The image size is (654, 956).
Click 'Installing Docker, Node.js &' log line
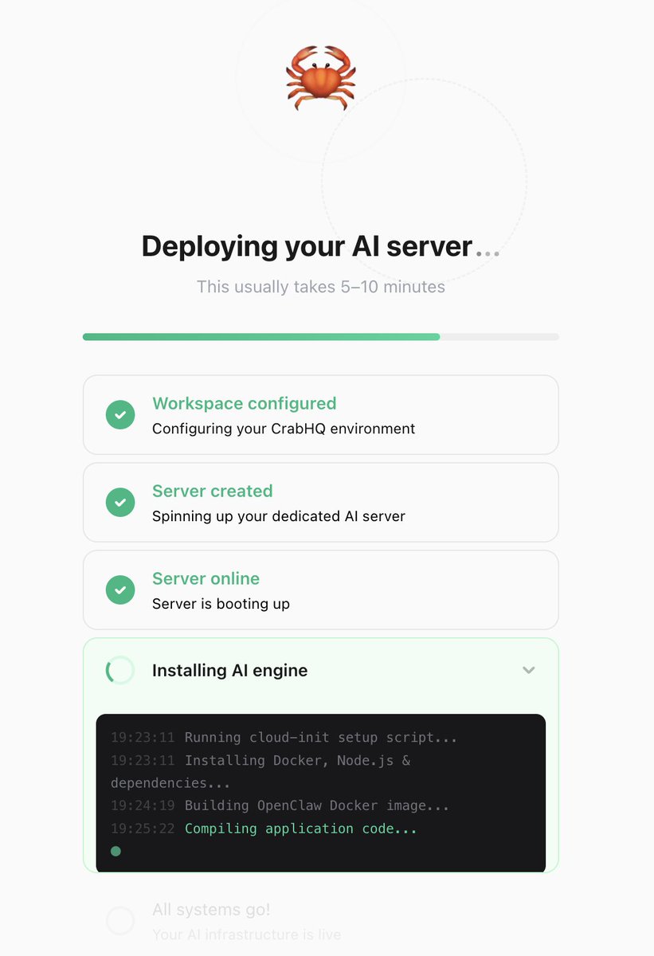click(298, 761)
